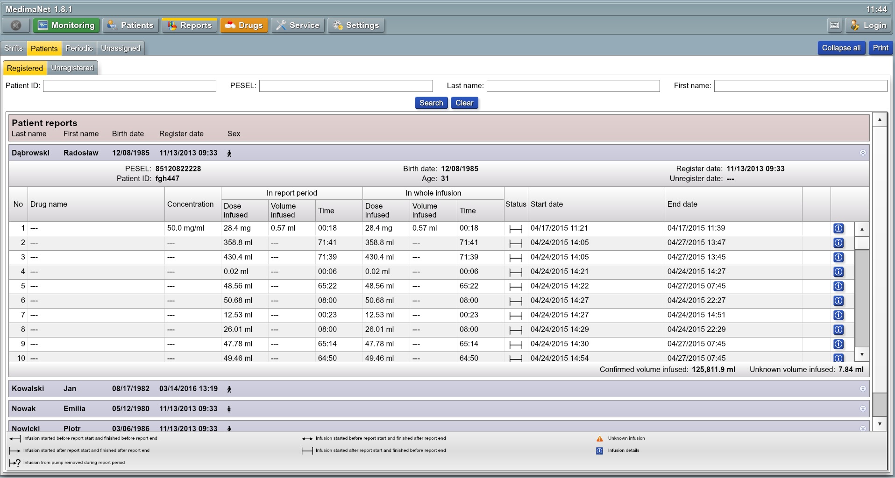Click the Collapse all button
This screenshot has height=478, width=895.
841,48
